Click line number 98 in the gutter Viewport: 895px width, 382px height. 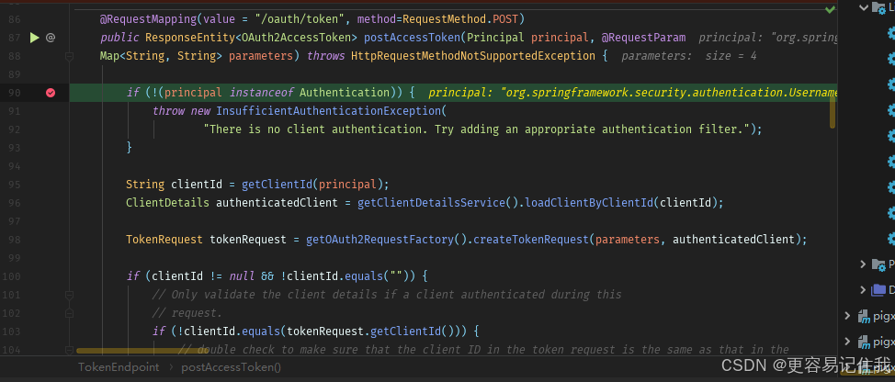[15, 240]
